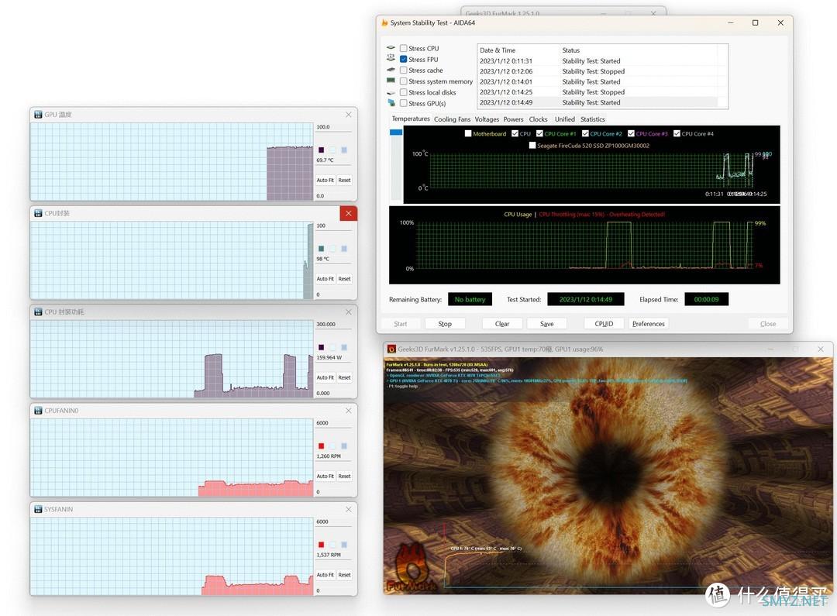Uncheck the Stress FPU checkbox
Image resolution: width=837 pixels, height=616 pixels.
tap(404, 59)
